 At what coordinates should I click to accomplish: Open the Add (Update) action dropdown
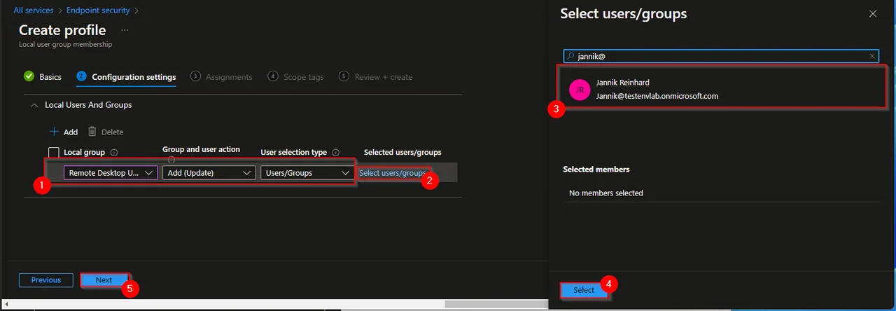pyautogui.click(x=209, y=173)
